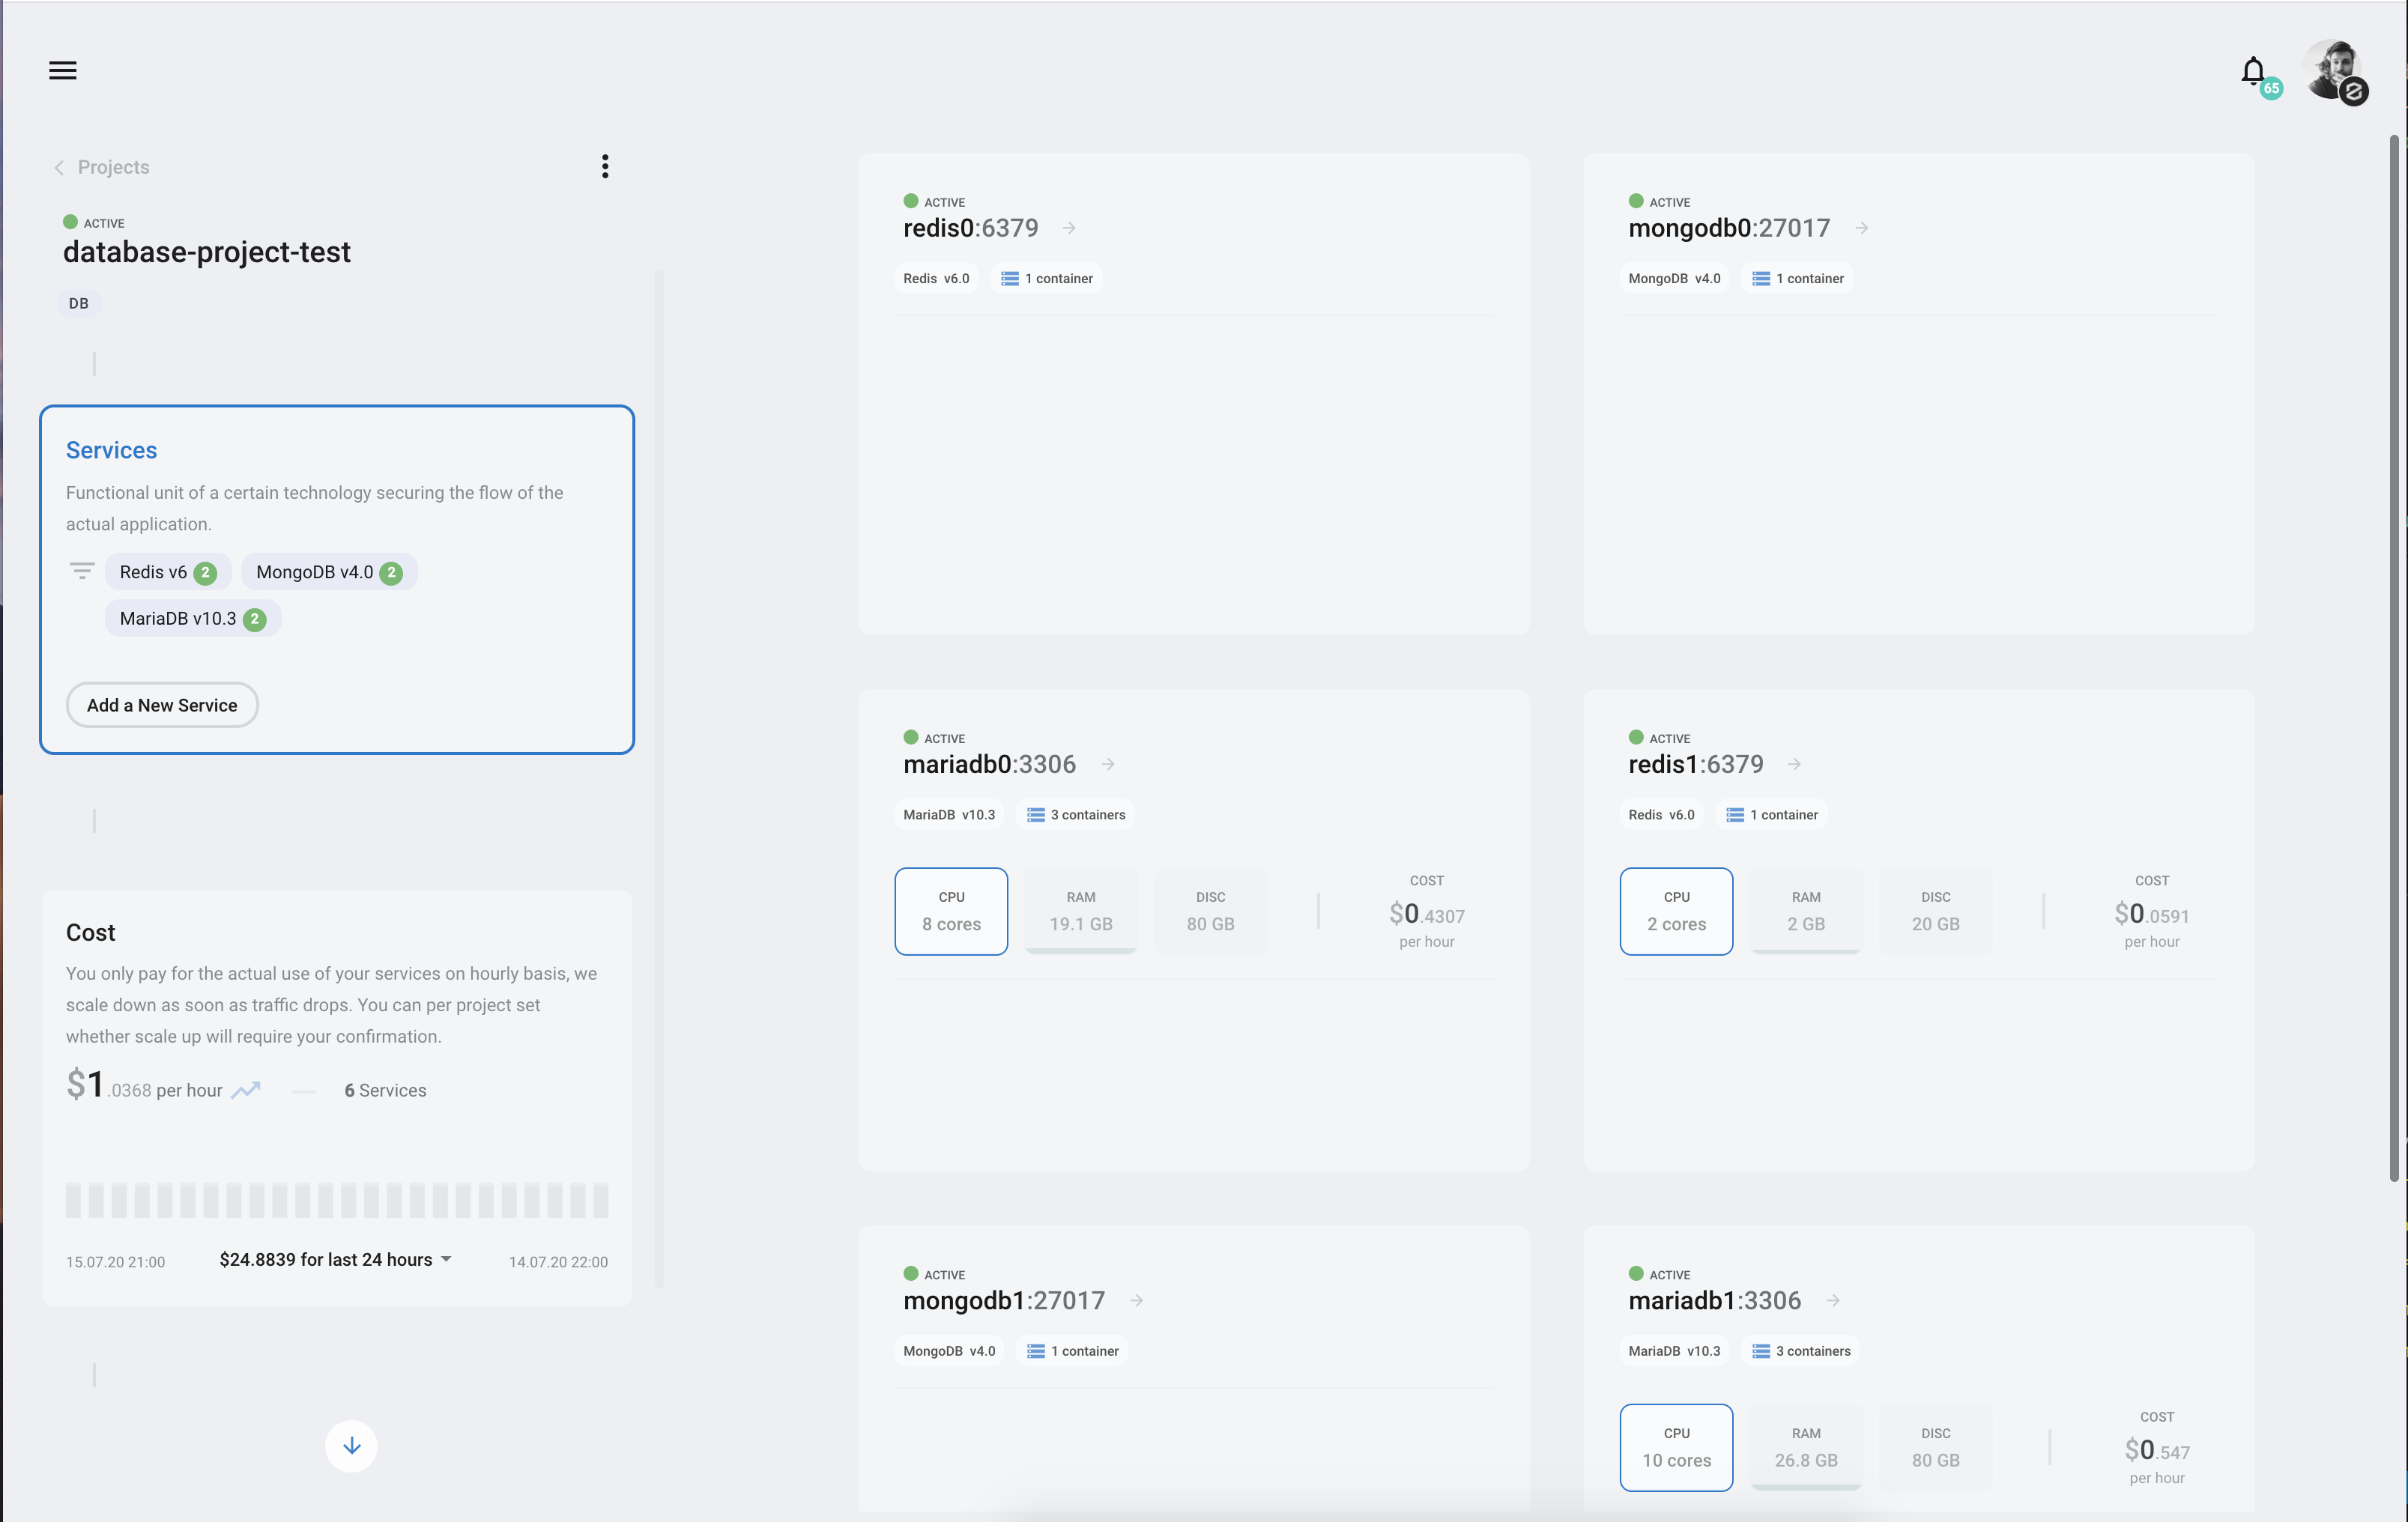Toggle Redis v6 filter chip
This screenshot has width=2408, height=1522.
tap(167, 572)
